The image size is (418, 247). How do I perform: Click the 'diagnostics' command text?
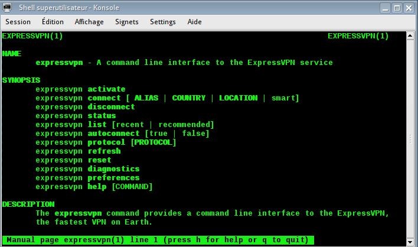tap(113, 169)
